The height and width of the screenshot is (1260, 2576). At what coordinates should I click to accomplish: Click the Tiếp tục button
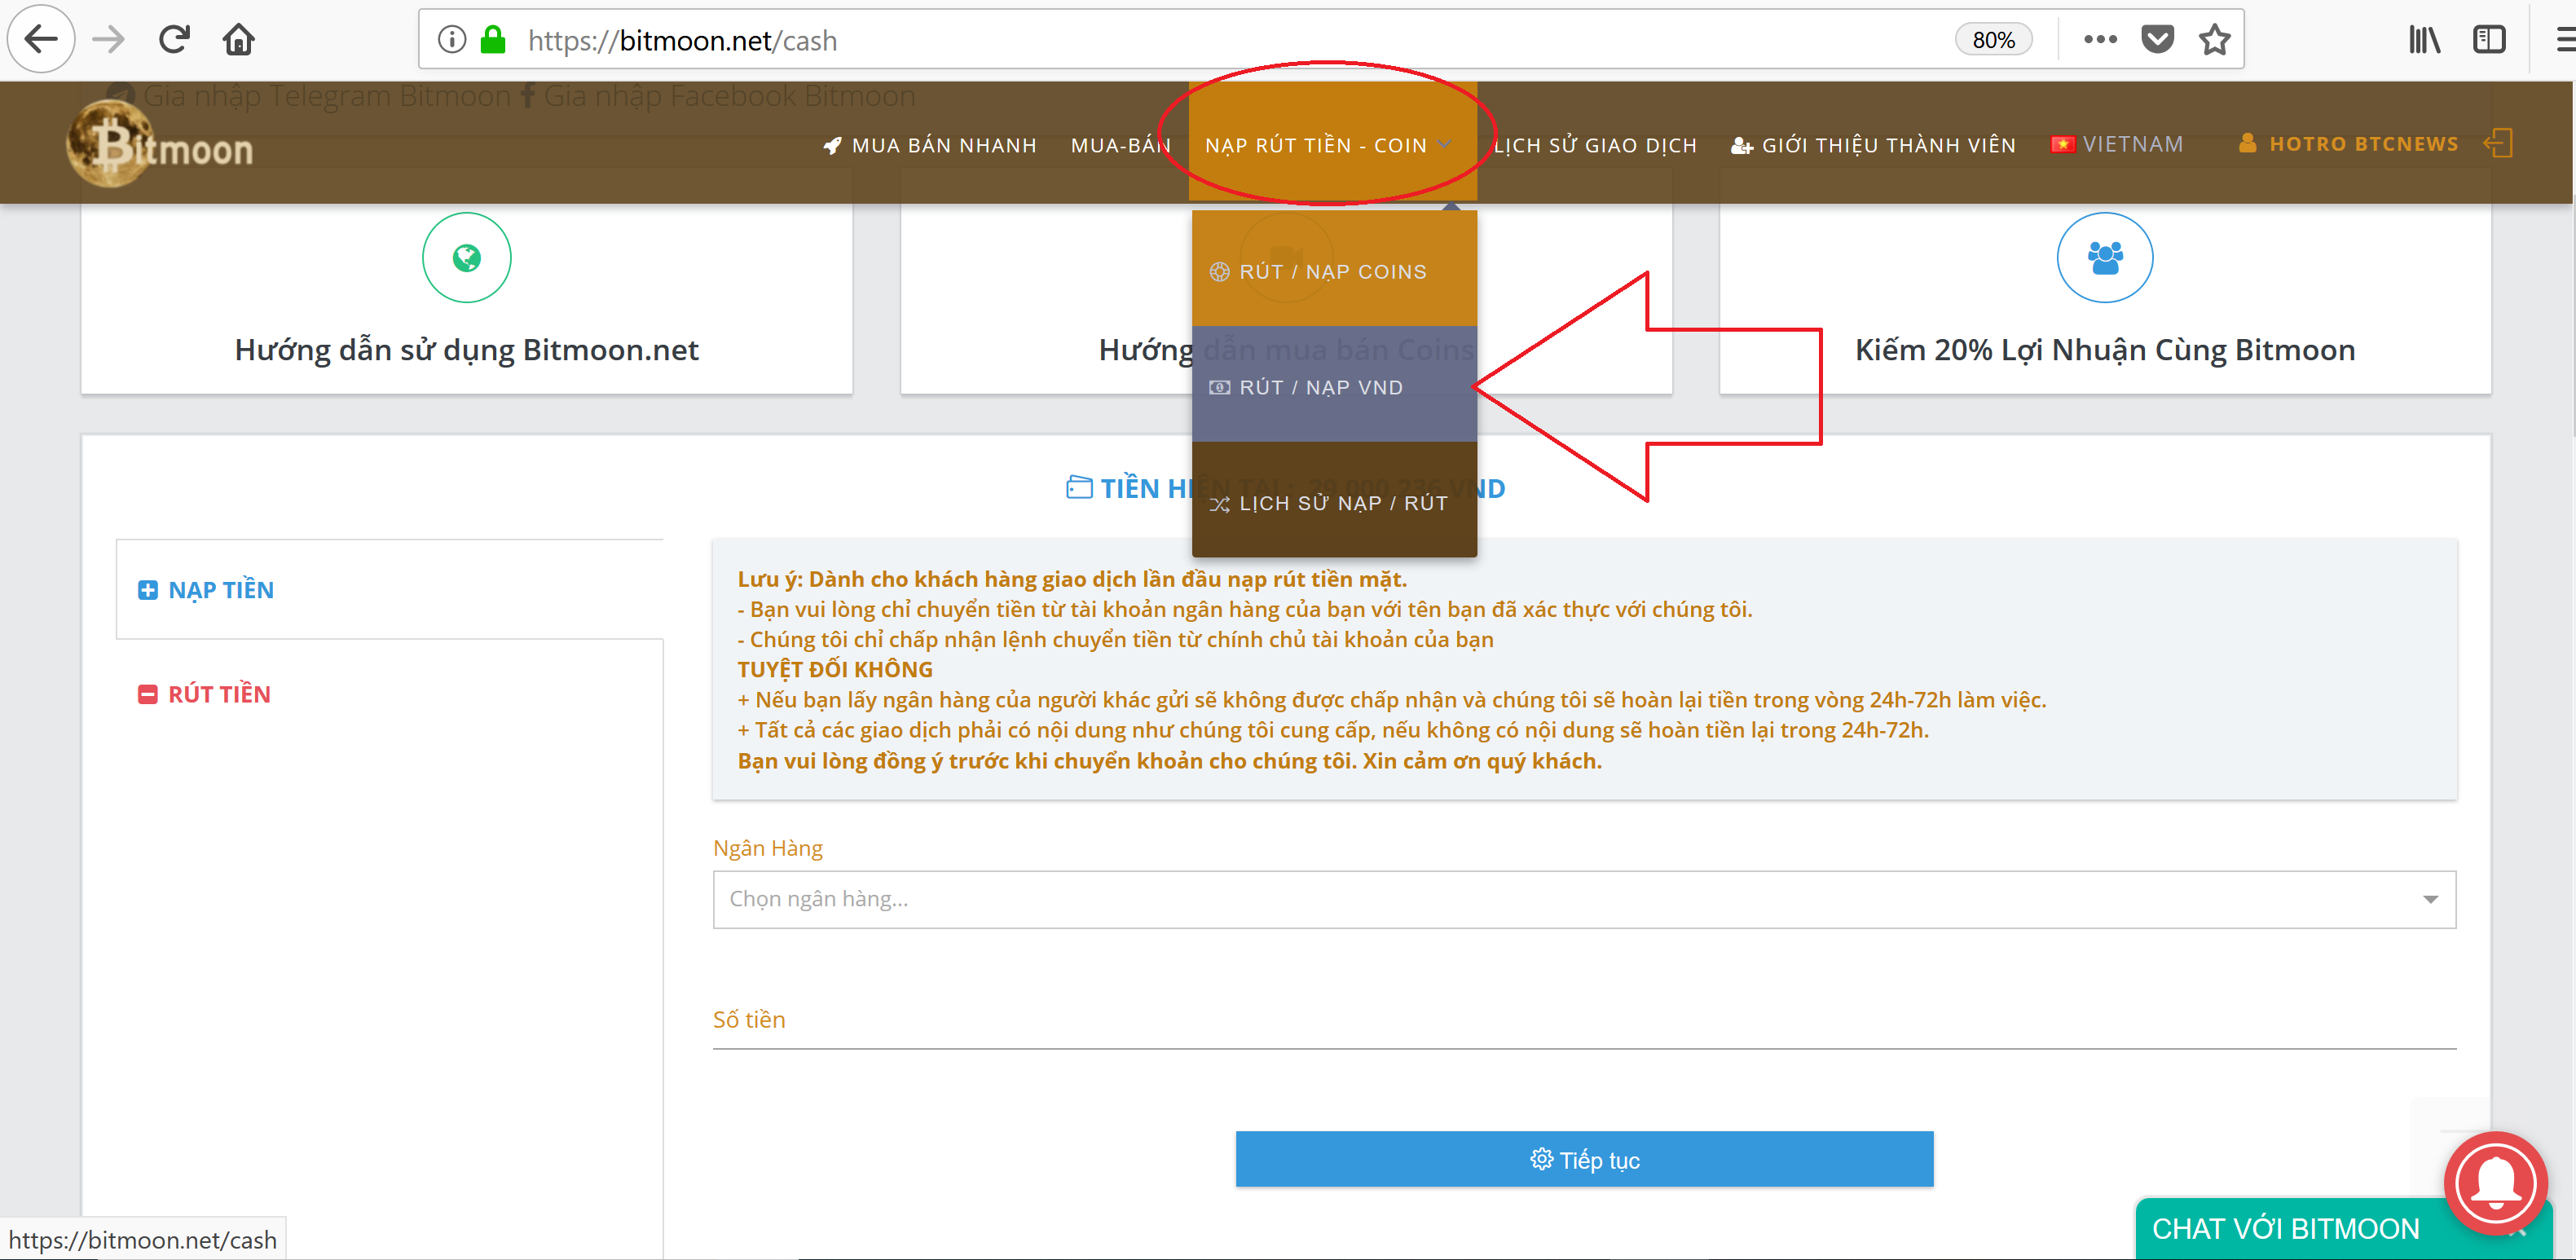tap(1584, 1159)
